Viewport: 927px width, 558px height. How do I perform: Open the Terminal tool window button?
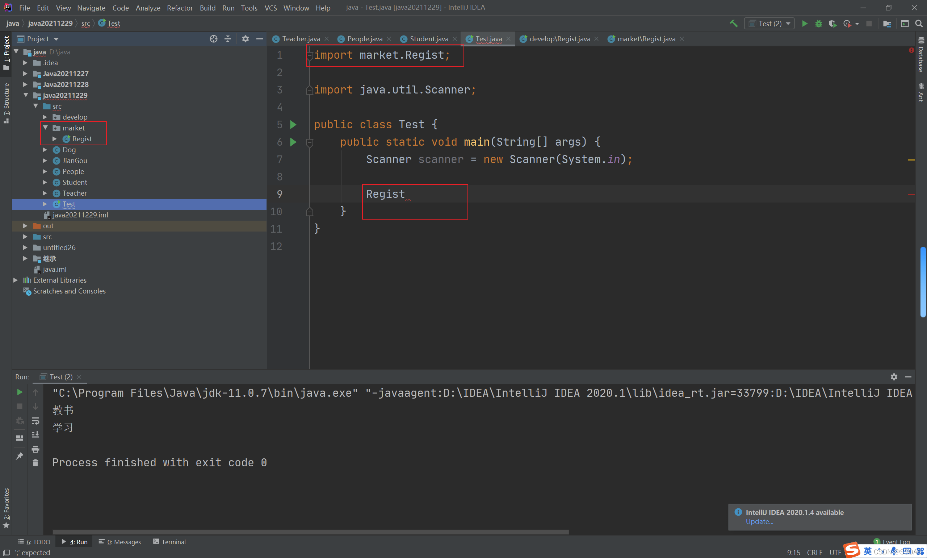[169, 542]
